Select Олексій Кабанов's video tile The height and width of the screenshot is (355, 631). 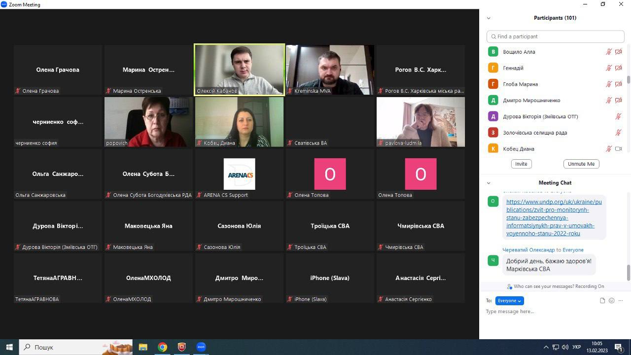240,70
